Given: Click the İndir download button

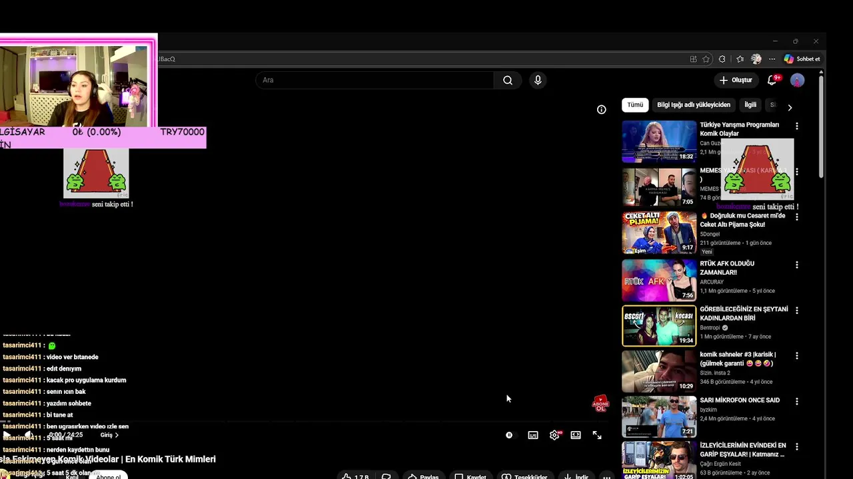Looking at the screenshot, I should click(x=576, y=476).
